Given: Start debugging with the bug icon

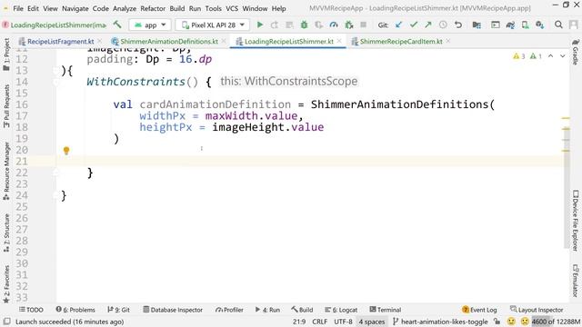Looking at the screenshot, I should tap(304, 25).
